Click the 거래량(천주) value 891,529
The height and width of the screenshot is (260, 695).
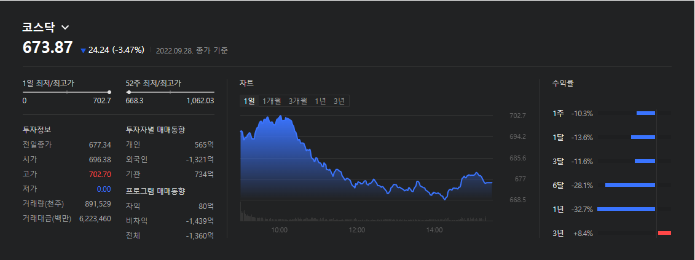tap(98, 203)
